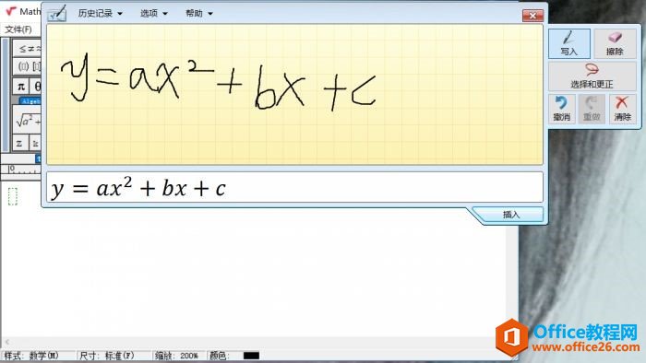The height and width of the screenshot is (363, 646).
Task: Click the 插入 (Insert) button
Action: point(511,214)
